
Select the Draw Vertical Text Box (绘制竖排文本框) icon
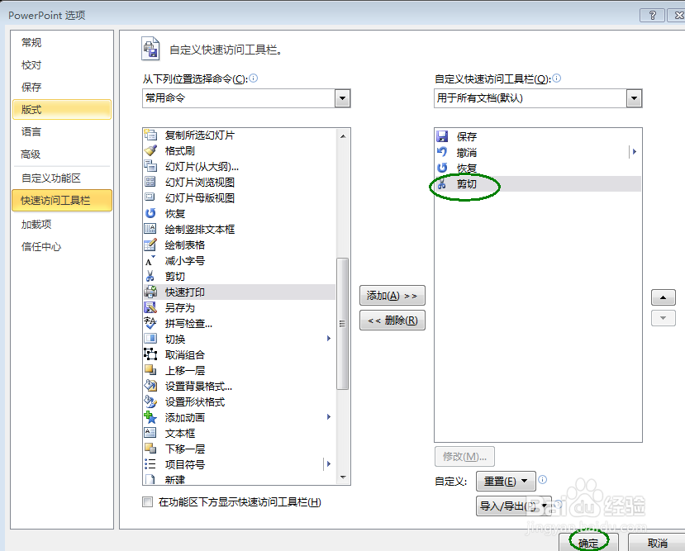click(x=150, y=229)
